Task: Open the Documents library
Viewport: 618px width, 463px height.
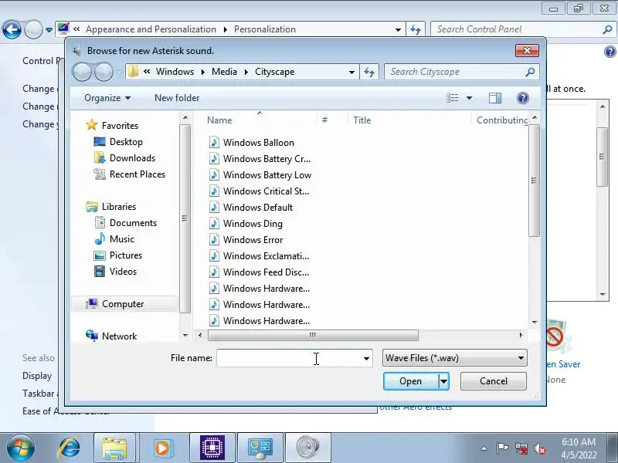Action: pyautogui.click(x=133, y=223)
